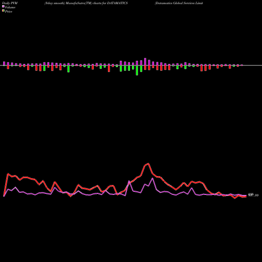Click the 'Volume' legend label
This screenshot has height=262, width=262.
[x=10, y=7]
